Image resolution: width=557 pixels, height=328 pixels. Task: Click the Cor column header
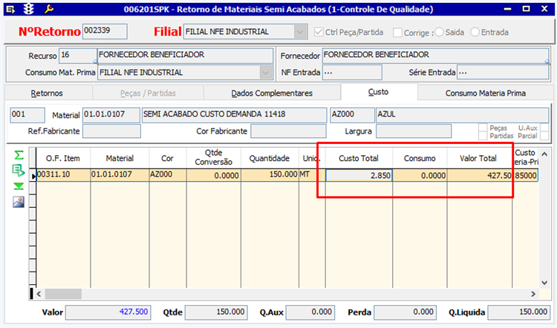click(167, 158)
